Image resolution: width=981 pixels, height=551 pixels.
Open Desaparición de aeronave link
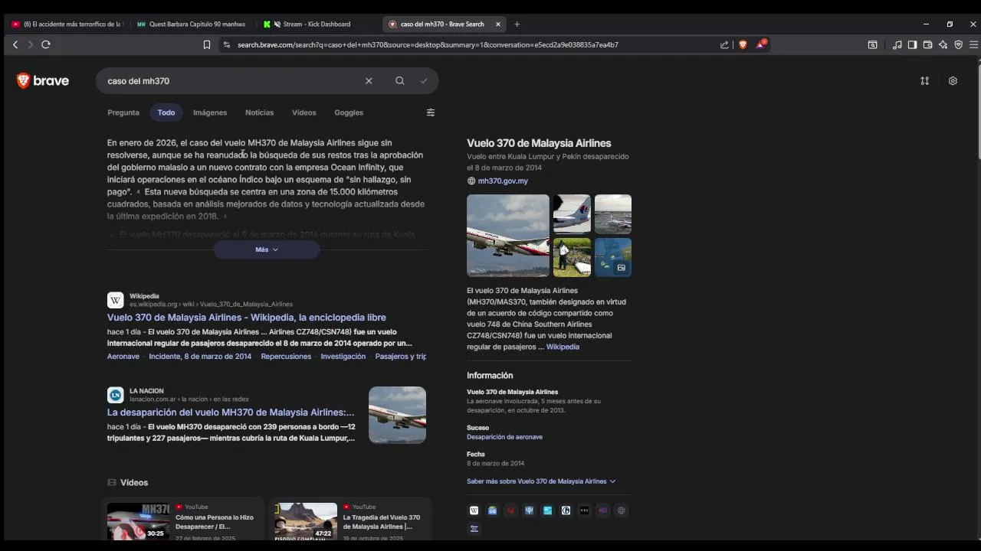(x=504, y=437)
